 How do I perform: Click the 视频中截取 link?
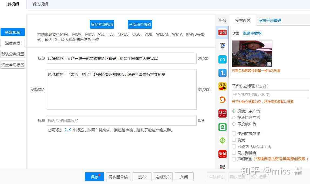(x=252, y=33)
